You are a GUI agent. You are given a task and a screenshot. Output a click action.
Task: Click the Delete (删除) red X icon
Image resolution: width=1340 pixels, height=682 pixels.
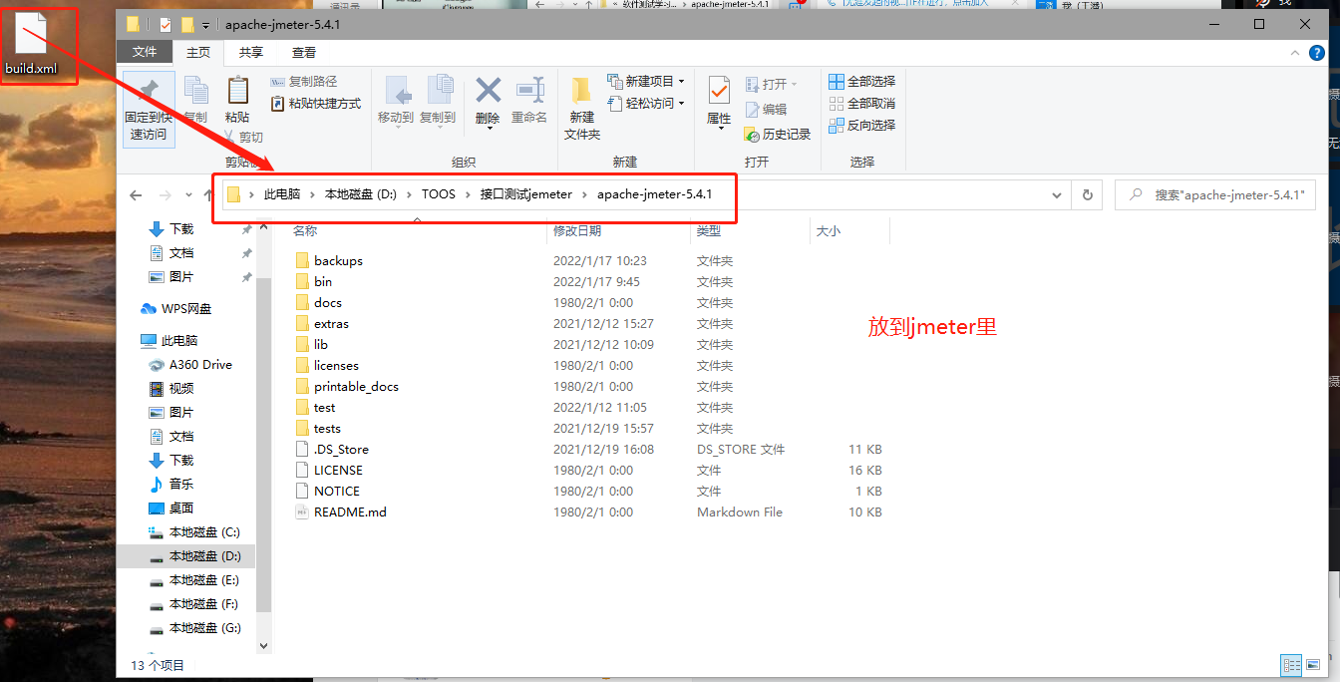488,91
